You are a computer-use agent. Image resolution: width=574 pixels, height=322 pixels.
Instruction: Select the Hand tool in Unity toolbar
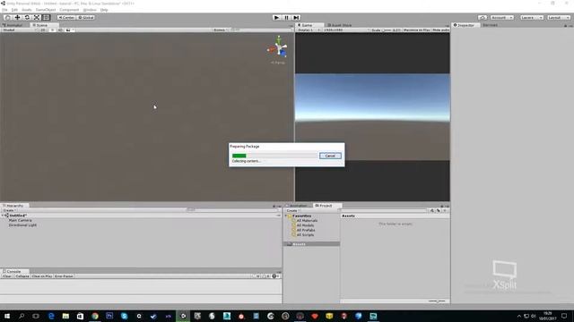pyautogui.click(x=7, y=18)
